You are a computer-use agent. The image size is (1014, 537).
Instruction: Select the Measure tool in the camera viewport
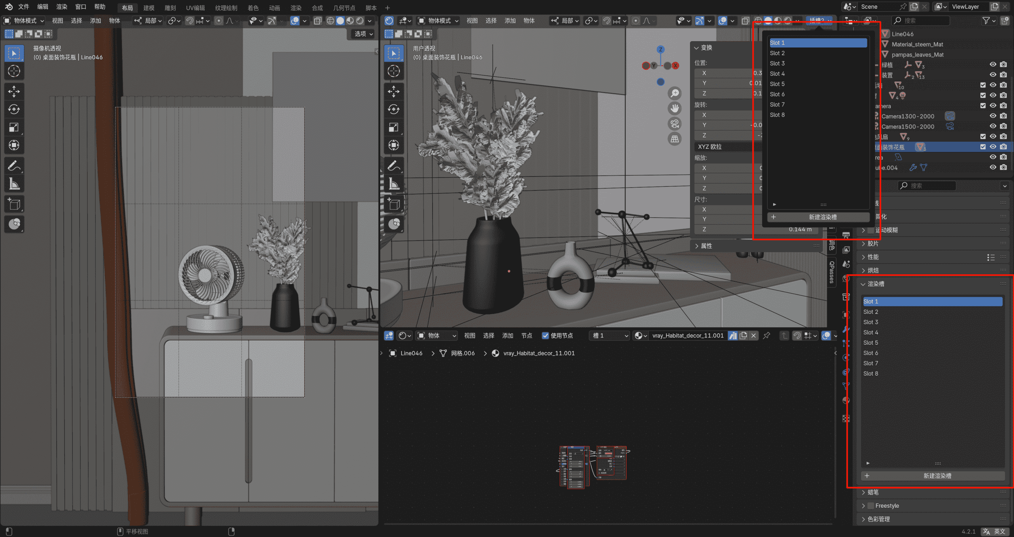click(x=14, y=184)
